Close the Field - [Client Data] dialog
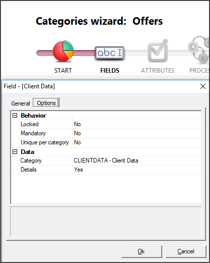The width and height of the screenshot is (210, 263). click(x=203, y=86)
